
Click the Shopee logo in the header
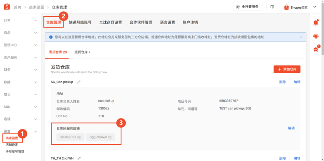point(7,7)
